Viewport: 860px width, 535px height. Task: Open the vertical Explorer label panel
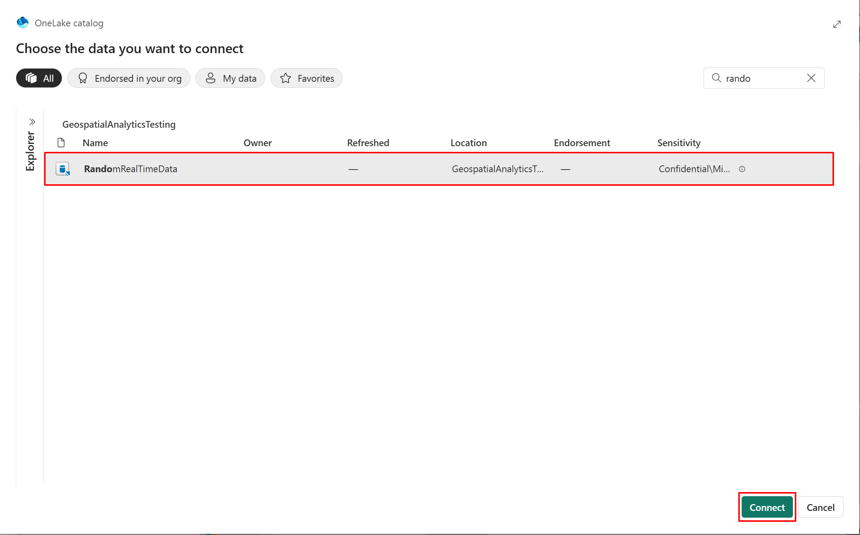[30, 151]
